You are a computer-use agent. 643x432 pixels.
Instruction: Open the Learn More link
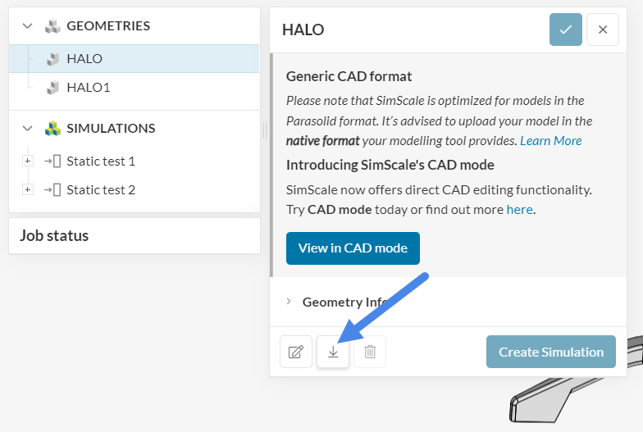tap(551, 141)
